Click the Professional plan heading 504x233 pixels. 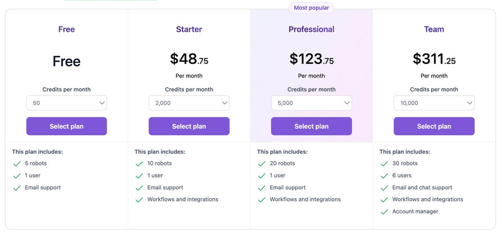pyautogui.click(x=312, y=29)
